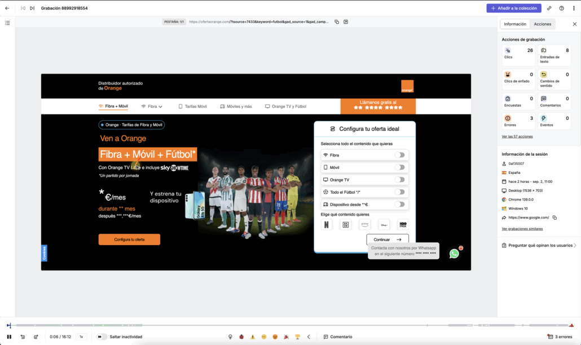The image size is (581, 345).
Task: Open the three-dot more options menu
Action: pos(574,8)
